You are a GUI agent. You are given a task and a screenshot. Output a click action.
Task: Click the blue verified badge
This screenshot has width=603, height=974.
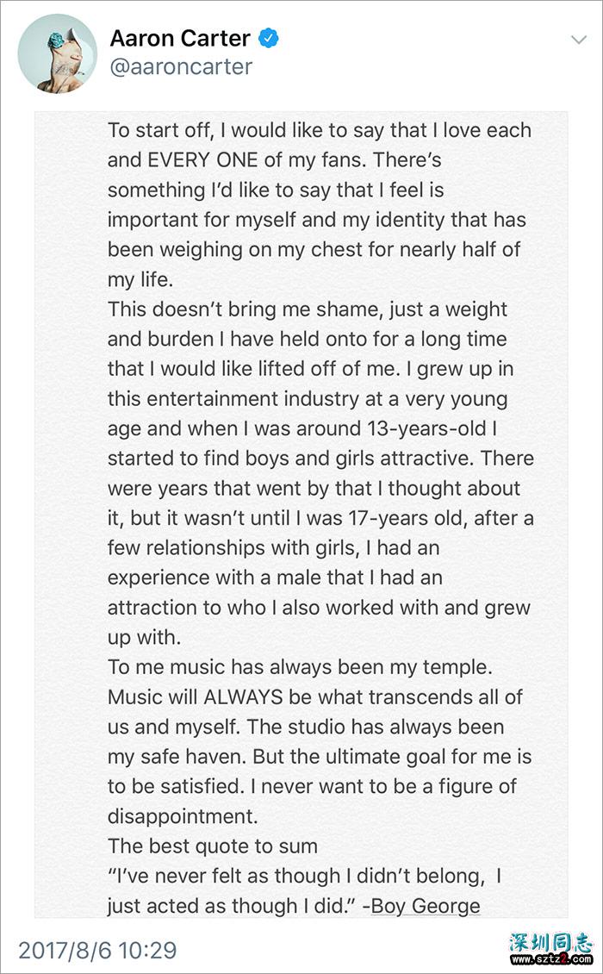tap(270, 38)
